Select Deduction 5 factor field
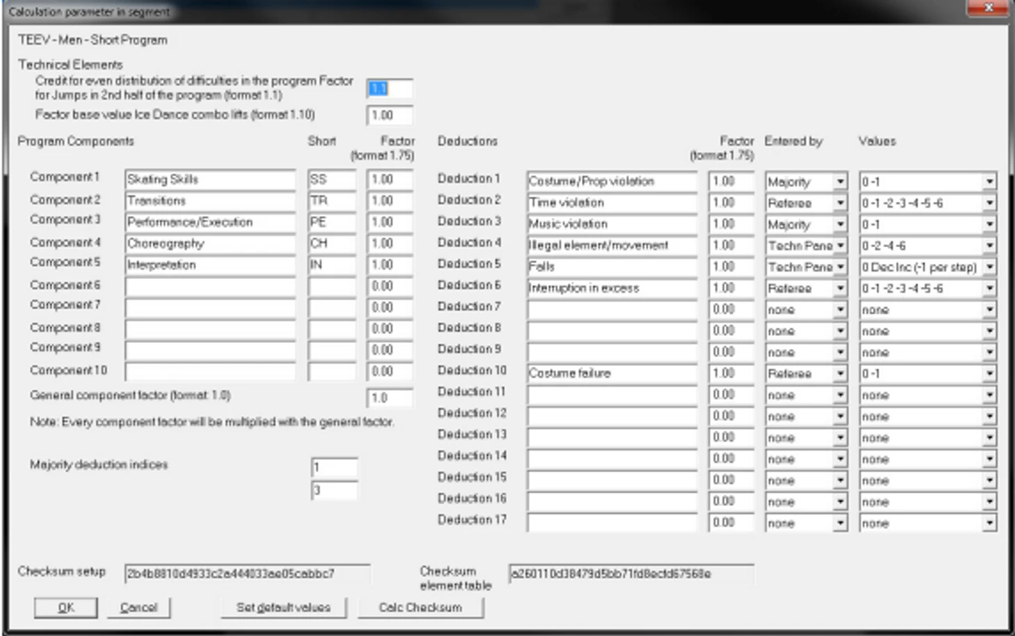 click(x=731, y=267)
